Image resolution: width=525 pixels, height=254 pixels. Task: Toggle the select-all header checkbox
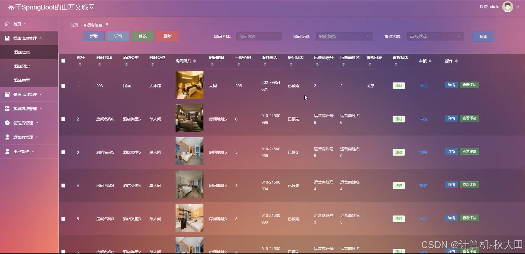63,61
